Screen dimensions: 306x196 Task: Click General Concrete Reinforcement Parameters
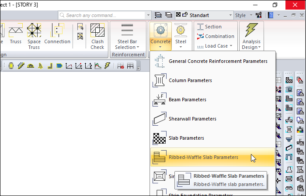(218, 62)
